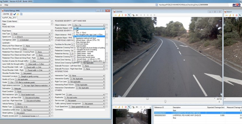Tick the checkbox beside Area Type
The width and height of the screenshot is (242, 124).
click(x=52, y=34)
